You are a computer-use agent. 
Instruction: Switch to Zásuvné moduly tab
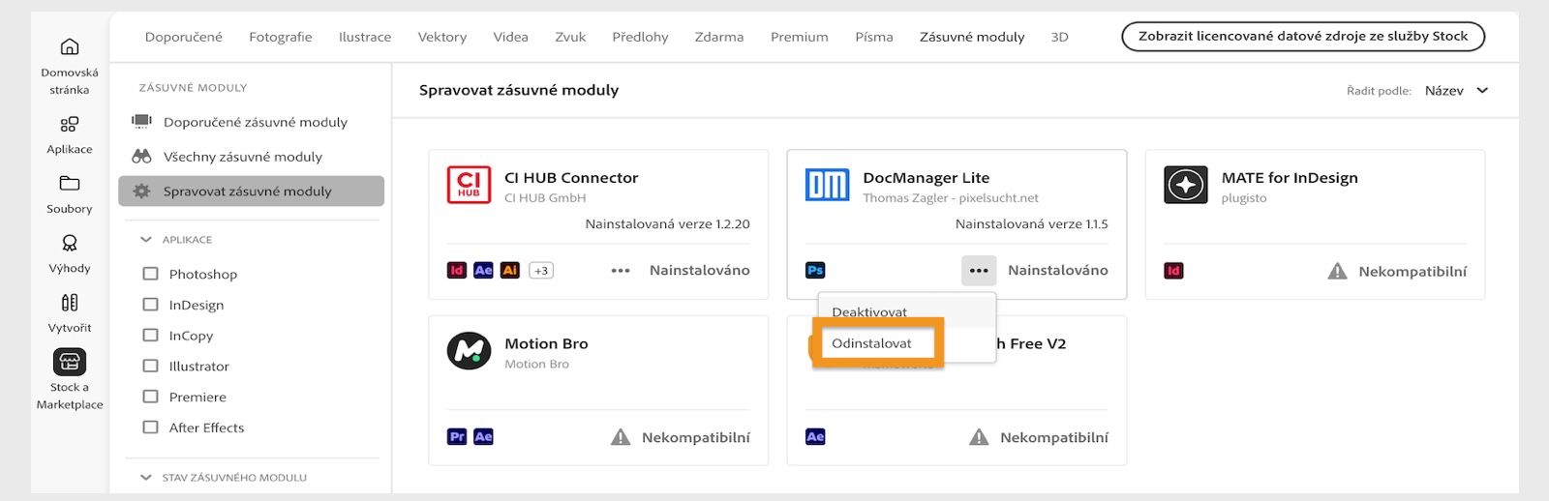coord(972,37)
